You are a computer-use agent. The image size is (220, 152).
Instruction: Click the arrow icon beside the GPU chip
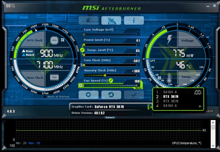62,40
